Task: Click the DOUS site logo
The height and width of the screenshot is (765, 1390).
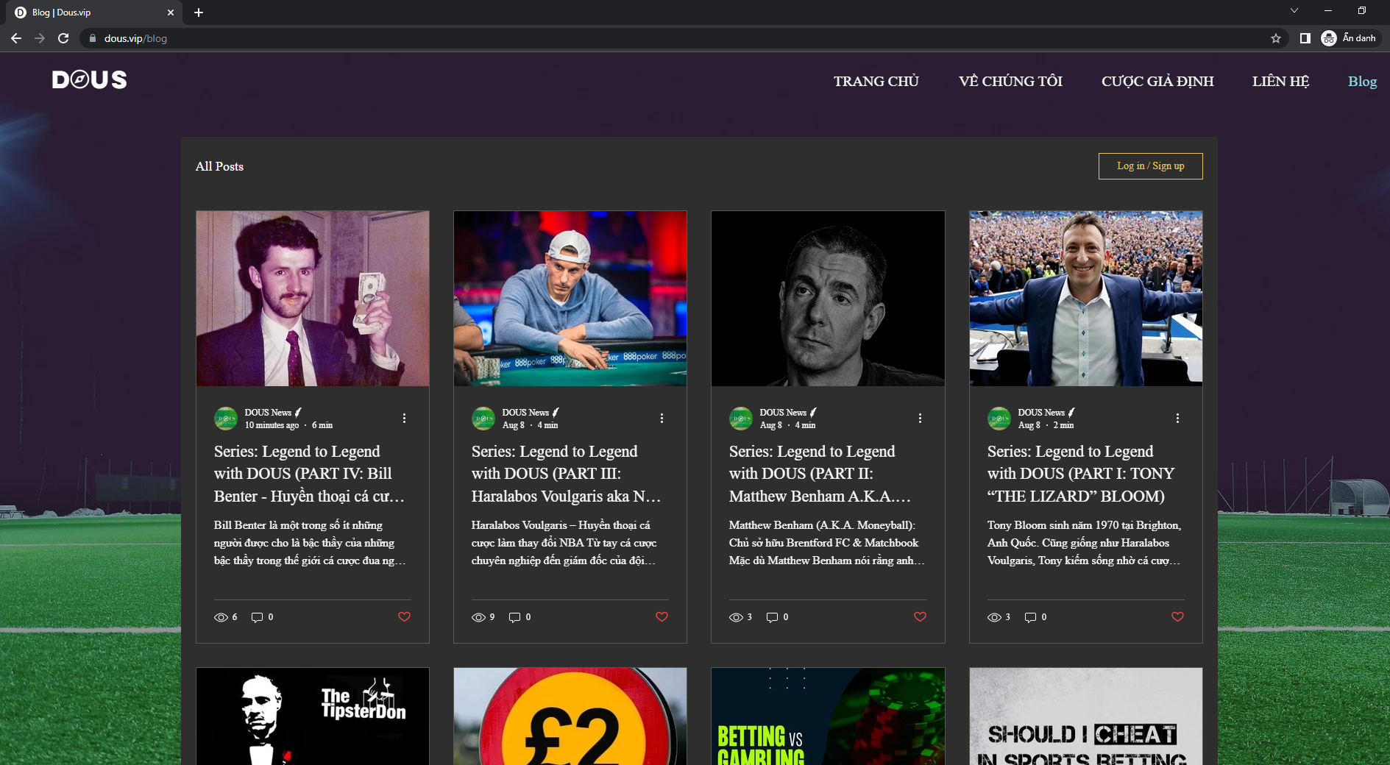Action: pyautogui.click(x=89, y=79)
